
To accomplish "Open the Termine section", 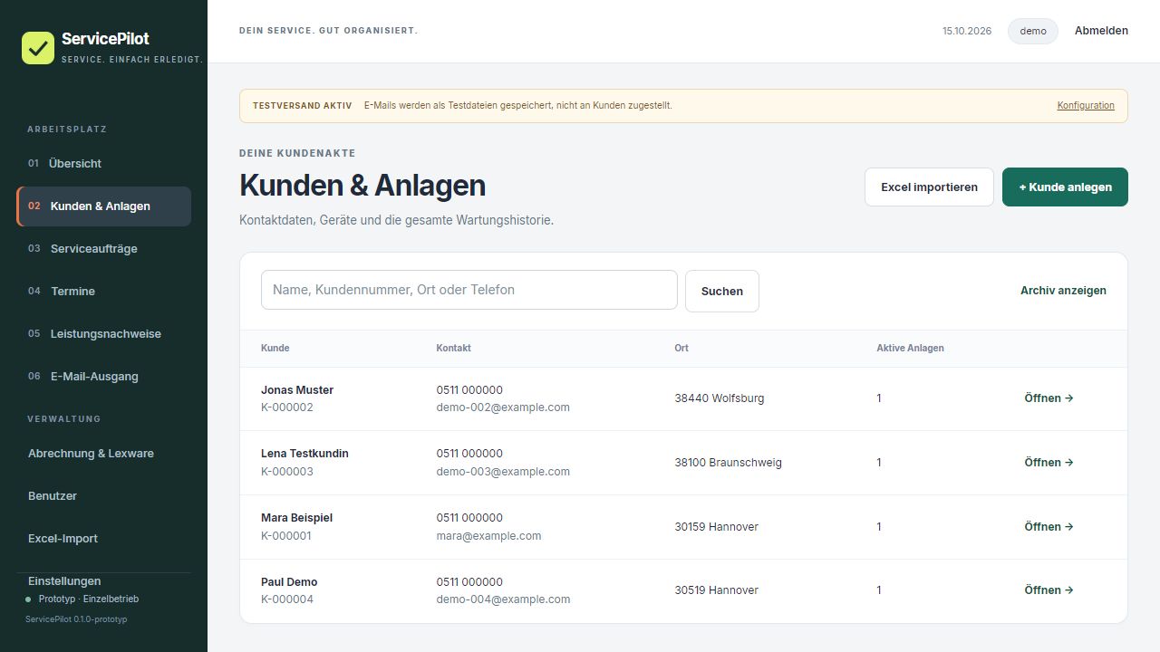I will tap(103, 292).
